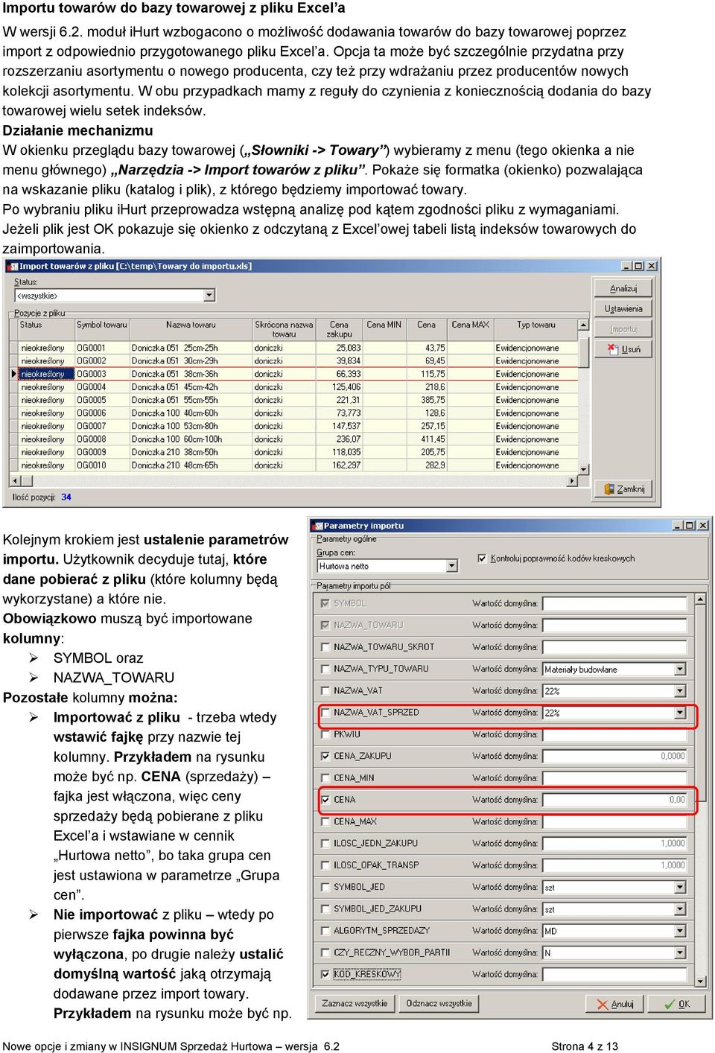This screenshot has width=715, height=1053.
Task: Toggle the NAZWA_VAT checkbox
Action: pos(325,690)
